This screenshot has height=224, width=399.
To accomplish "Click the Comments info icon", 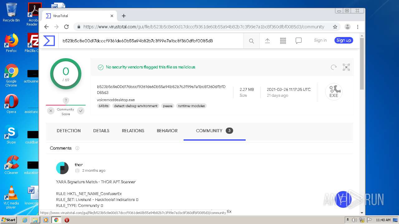I will 77,148.
